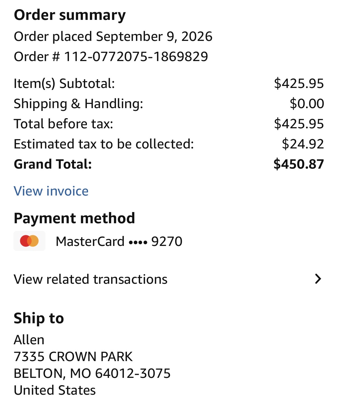
Task: Click the Total before tax label
Action: 63,124
